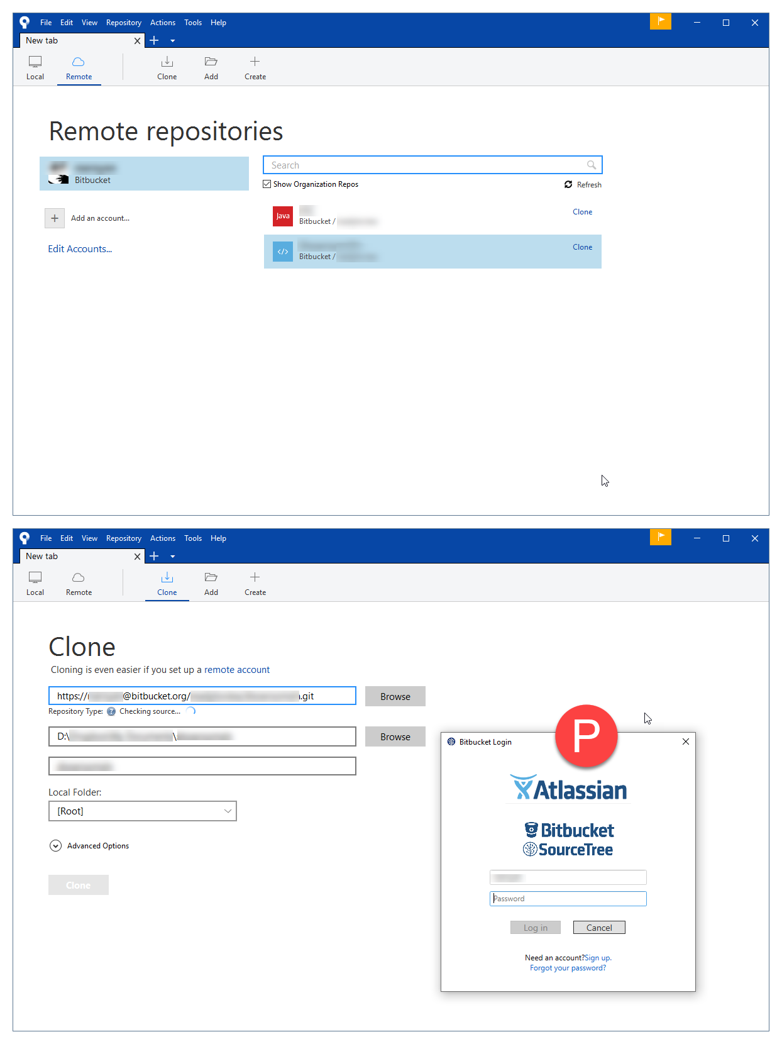This screenshot has height=1044, width=782.
Task: Click the search magnifier icon in the repository search box
Action: click(592, 165)
